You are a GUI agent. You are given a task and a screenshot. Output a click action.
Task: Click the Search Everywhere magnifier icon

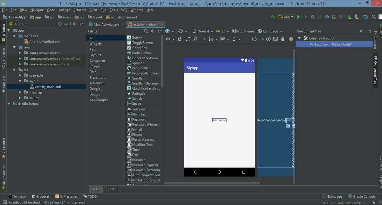coord(374,17)
